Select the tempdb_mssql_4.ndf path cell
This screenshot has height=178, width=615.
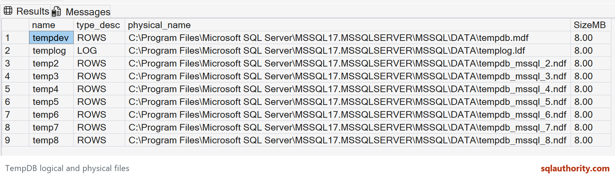point(347,89)
